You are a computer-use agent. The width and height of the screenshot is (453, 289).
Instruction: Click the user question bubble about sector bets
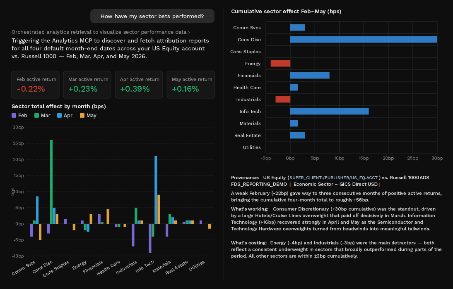152,16
